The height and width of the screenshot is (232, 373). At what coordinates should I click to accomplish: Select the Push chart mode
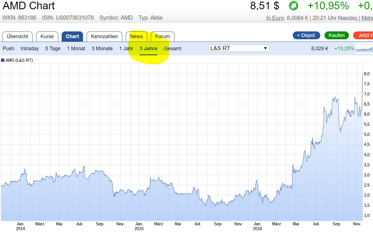(8, 49)
